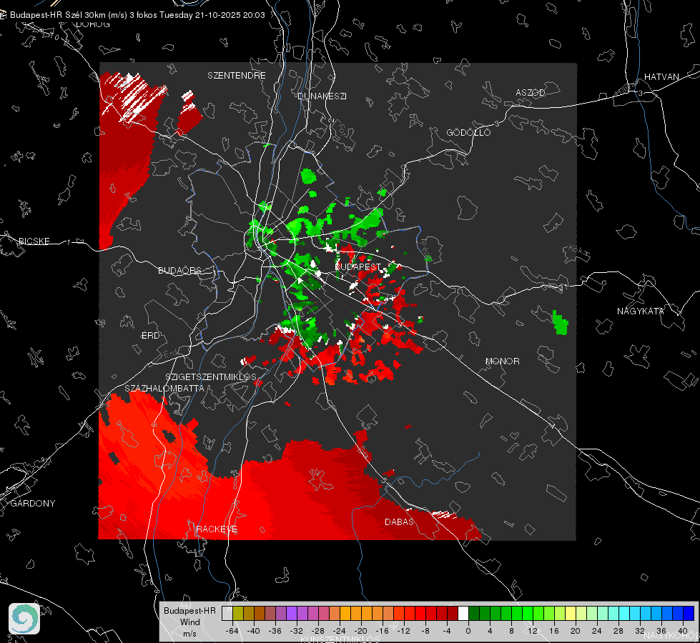Click the GÖDÖLLŐ town label
The image size is (700, 643).
(468, 132)
